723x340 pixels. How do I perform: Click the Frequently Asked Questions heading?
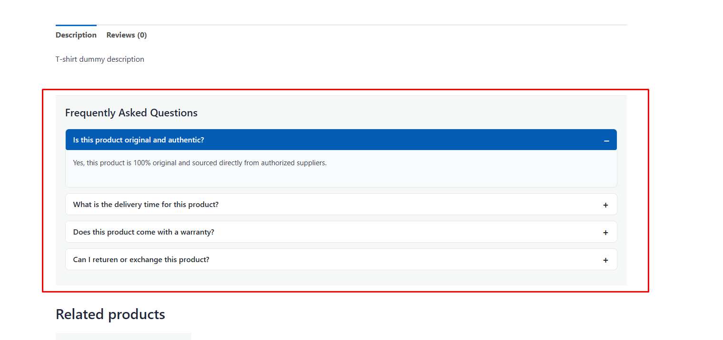131,113
